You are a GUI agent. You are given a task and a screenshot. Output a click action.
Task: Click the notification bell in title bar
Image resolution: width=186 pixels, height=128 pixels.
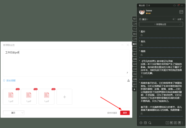coord(147,5)
